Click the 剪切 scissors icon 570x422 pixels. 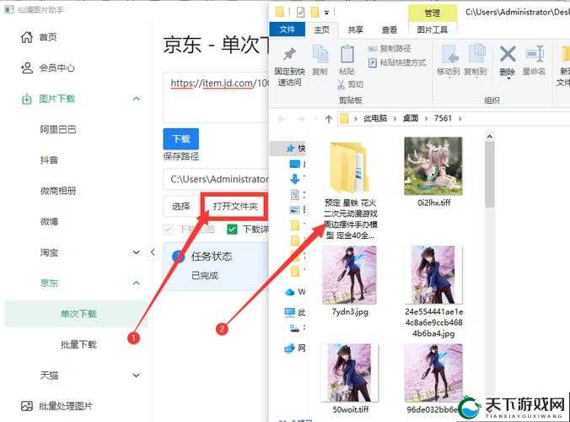(341, 84)
